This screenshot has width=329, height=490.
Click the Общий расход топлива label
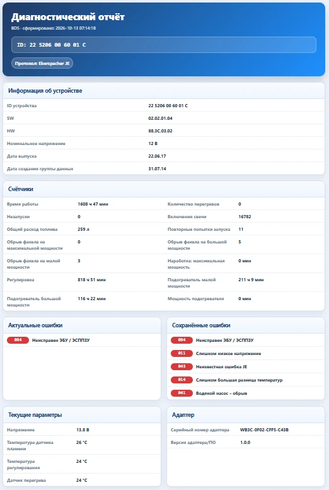(x=32, y=229)
